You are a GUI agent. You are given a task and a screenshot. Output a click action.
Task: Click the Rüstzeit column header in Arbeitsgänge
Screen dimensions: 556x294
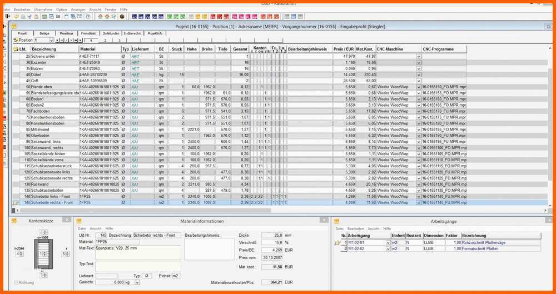414,236
